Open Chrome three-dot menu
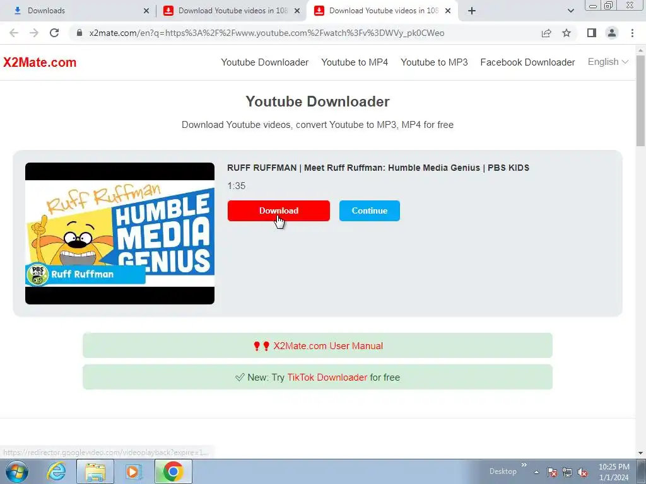Screen dimensions: 646x484 coord(632,33)
